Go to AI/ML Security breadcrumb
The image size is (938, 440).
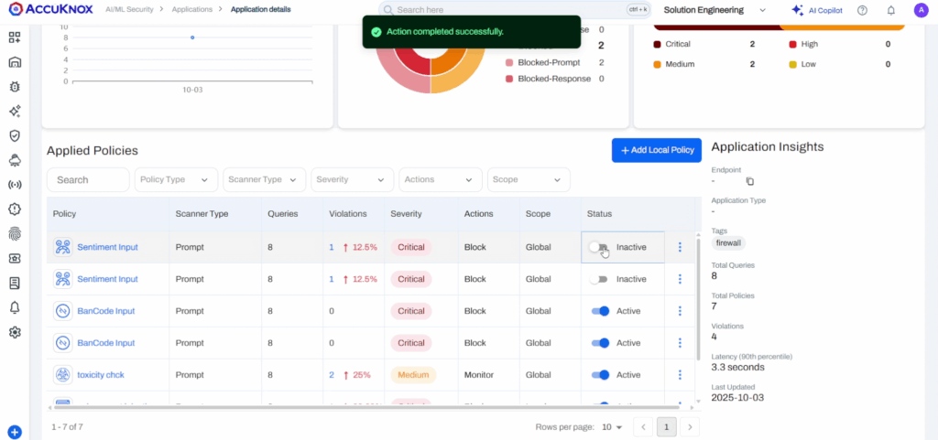(130, 9)
